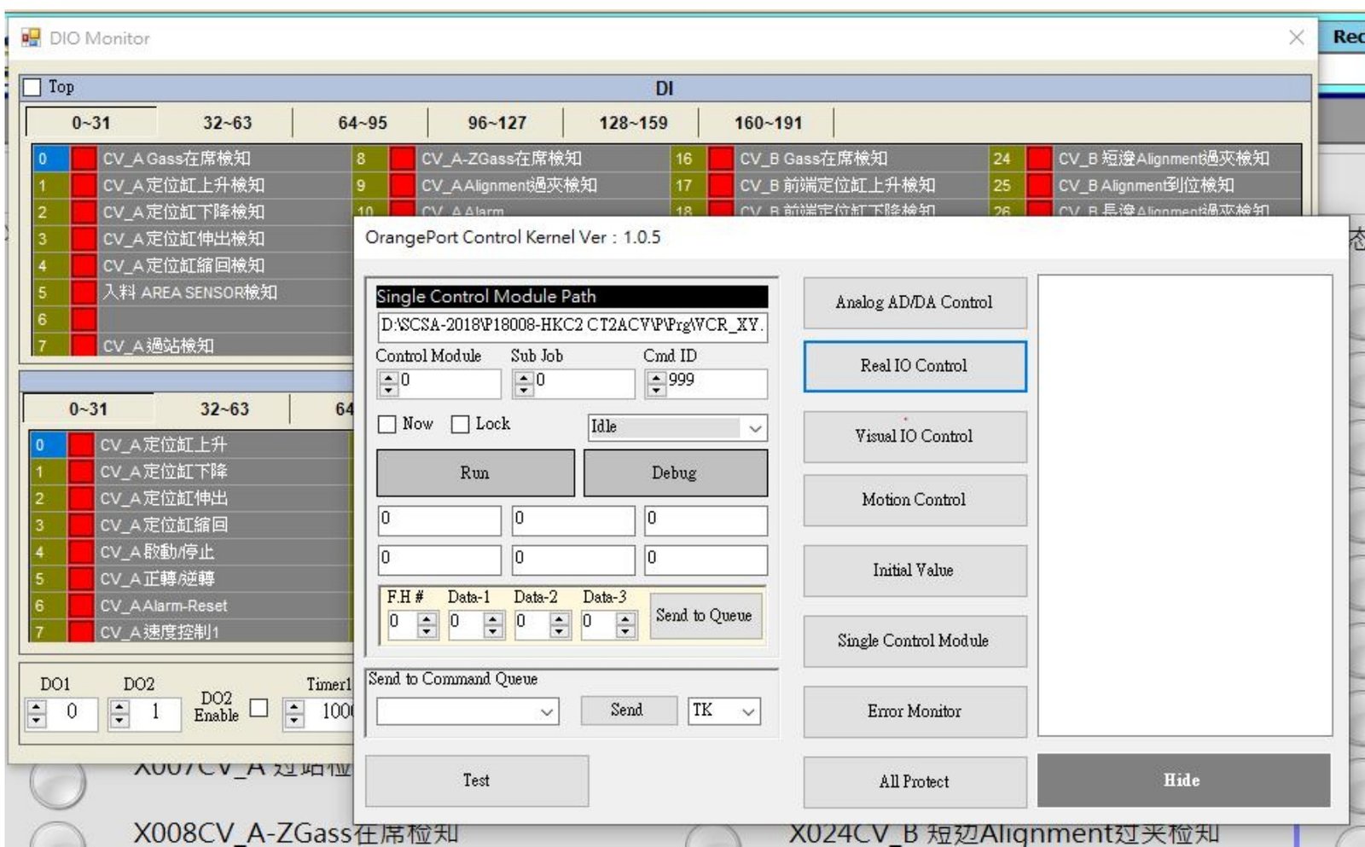The image size is (1365, 847).
Task: Switch to the DI 160~191 tab
Action: pyautogui.click(x=768, y=122)
